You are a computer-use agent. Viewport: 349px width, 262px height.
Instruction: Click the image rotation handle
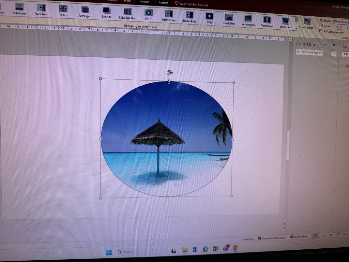pyautogui.click(x=169, y=72)
